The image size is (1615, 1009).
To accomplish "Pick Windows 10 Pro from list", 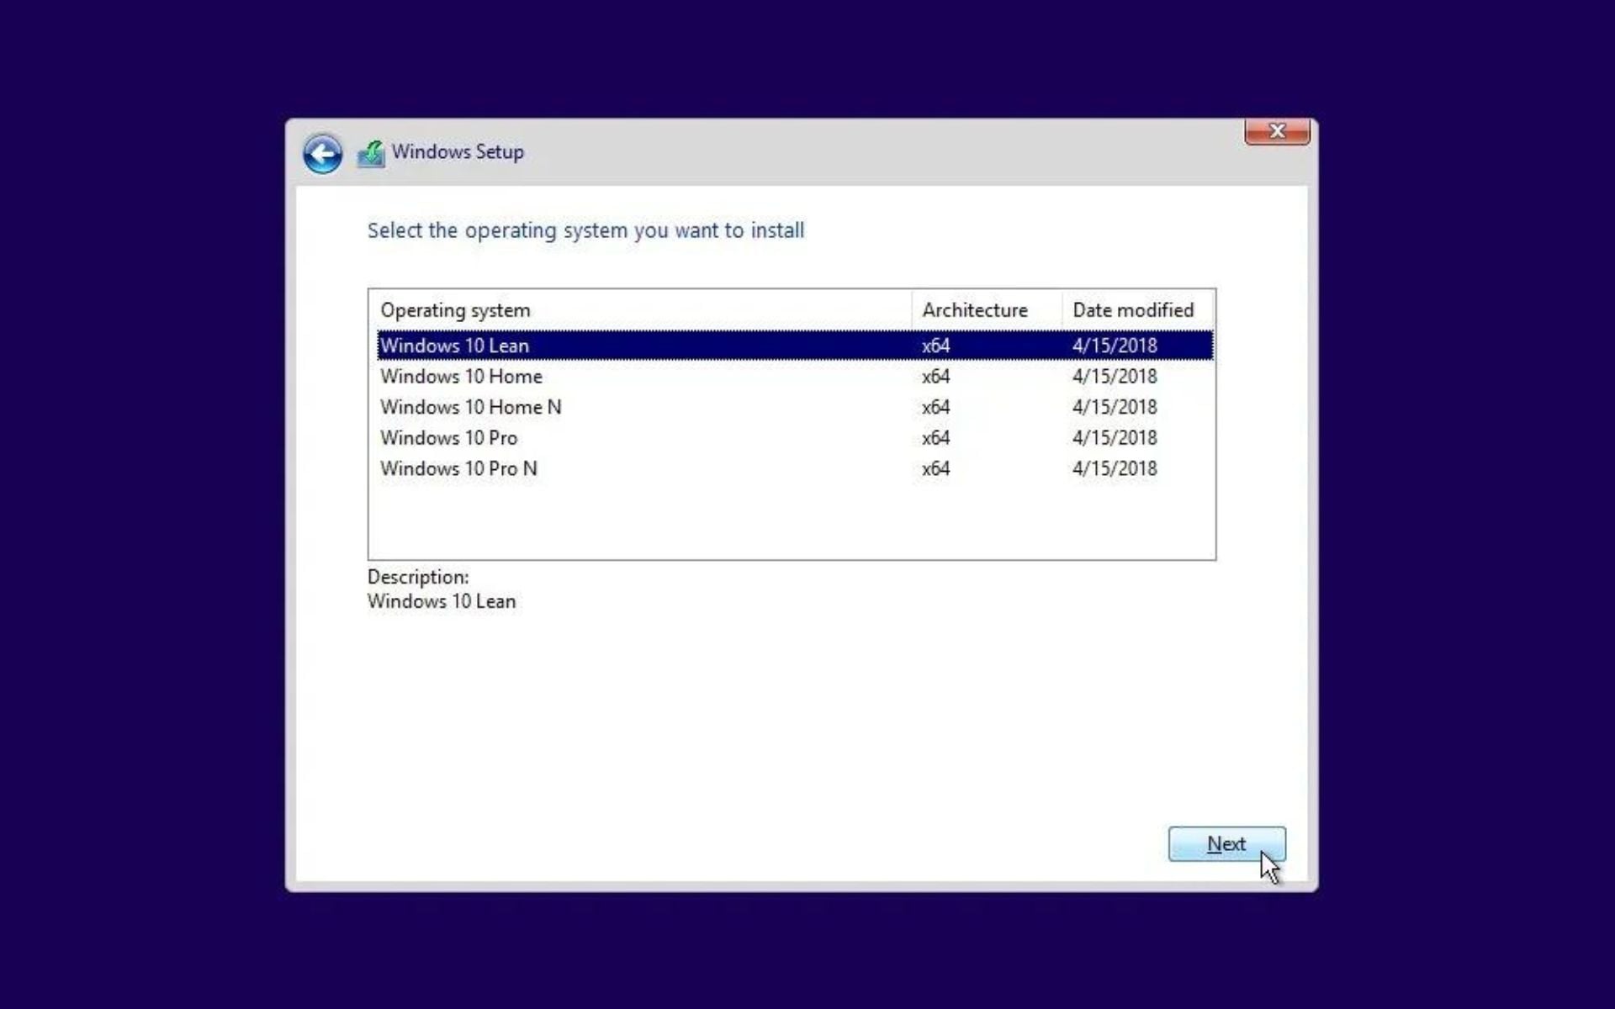I will [x=448, y=438].
